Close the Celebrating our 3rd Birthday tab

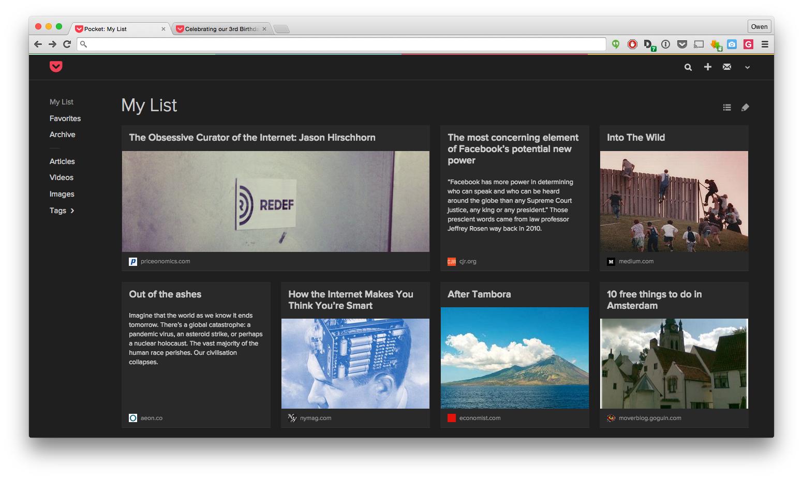[x=264, y=29]
